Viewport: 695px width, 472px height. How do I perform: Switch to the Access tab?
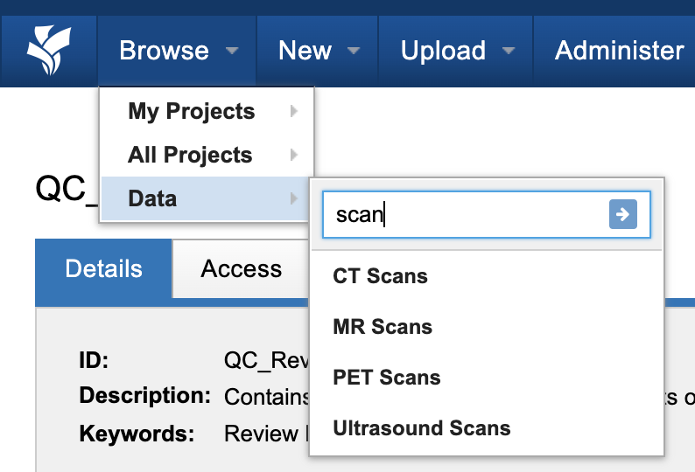[x=241, y=269]
